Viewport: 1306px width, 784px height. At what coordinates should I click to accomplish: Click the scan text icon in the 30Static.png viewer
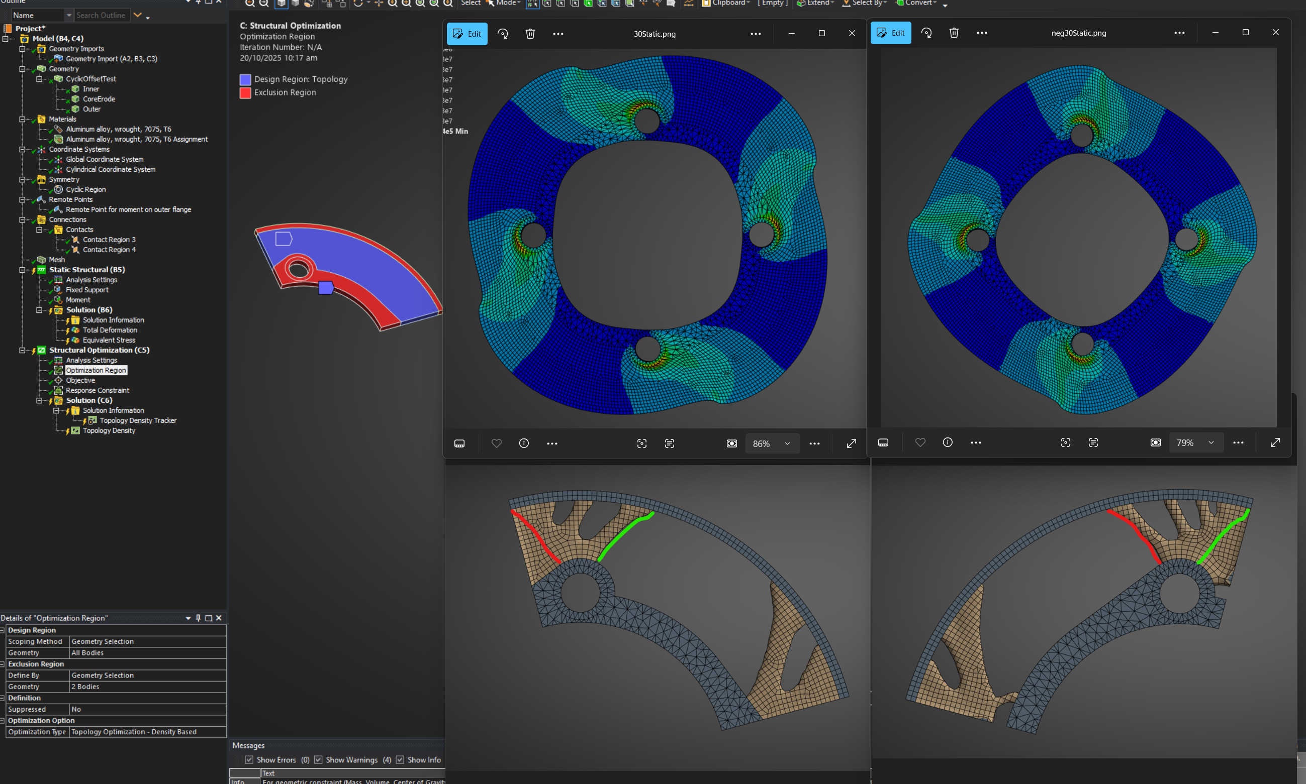tap(669, 443)
